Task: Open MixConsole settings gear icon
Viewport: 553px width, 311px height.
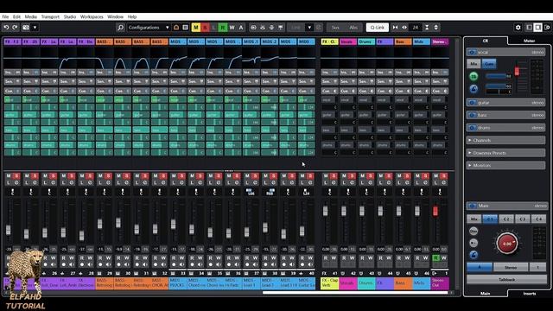Action: (518, 27)
